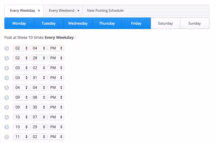Open AM/PM dropdown for 10:29 row
The image size is (217, 143).
(56, 127)
